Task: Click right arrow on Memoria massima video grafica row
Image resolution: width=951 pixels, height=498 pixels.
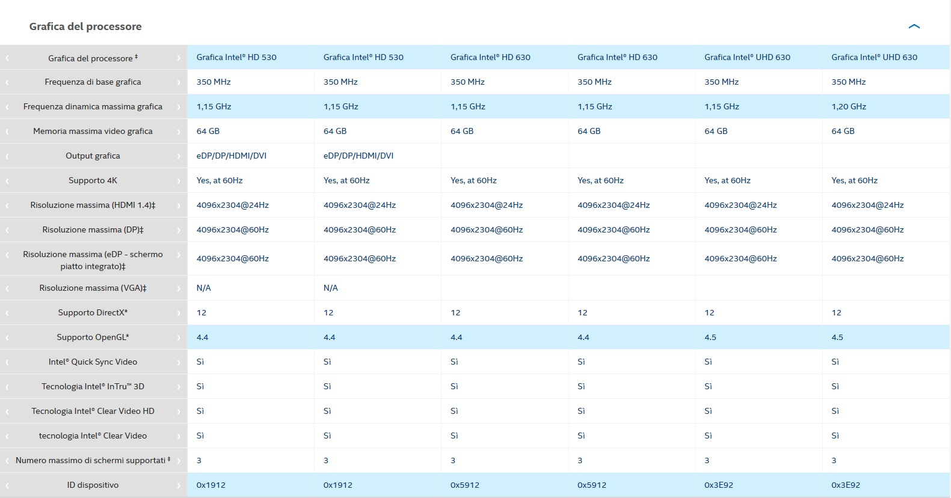Action: click(x=179, y=132)
